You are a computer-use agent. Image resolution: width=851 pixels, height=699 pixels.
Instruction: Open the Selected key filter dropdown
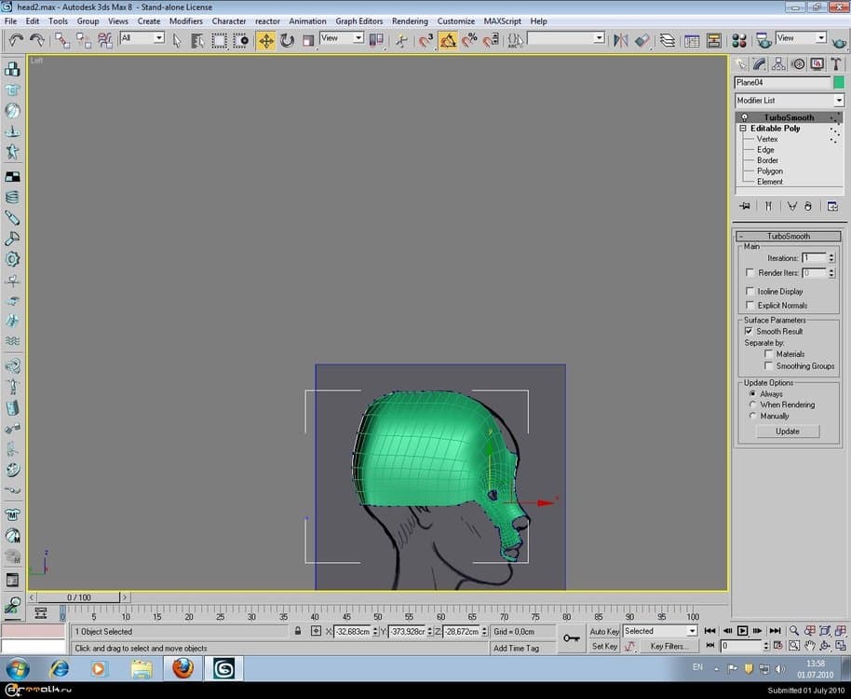click(692, 631)
